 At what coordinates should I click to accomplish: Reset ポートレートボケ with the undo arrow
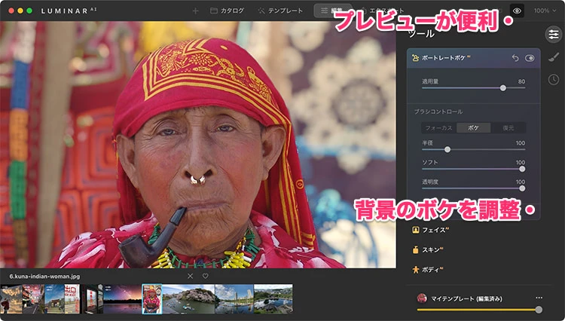[515, 57]
